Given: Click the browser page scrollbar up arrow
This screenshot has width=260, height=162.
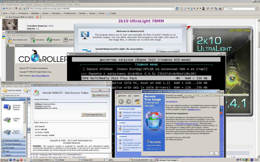Looking at the screenshot, I should [x=258, y=20].
